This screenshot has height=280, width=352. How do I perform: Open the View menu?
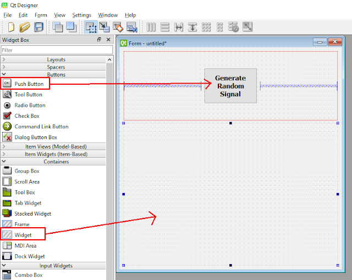(59, 15)
